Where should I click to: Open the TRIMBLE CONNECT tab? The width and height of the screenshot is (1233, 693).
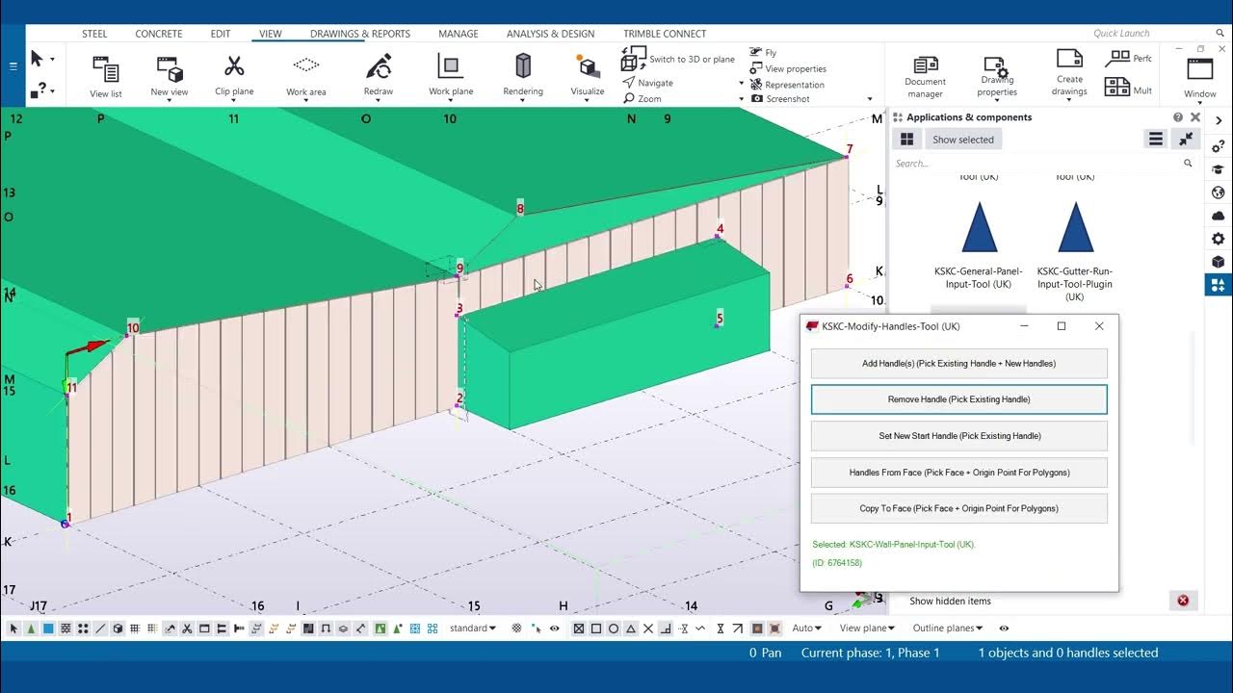665,34
